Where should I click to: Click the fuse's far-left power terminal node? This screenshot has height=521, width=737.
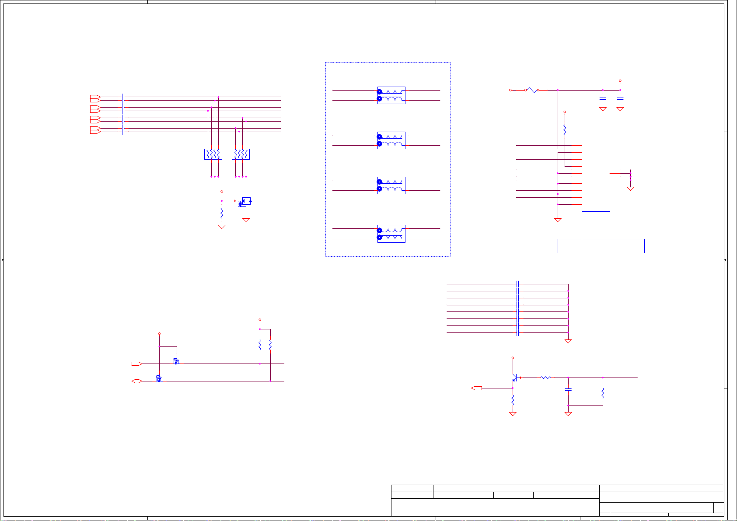pyautogui.click(x=510, y=90)
